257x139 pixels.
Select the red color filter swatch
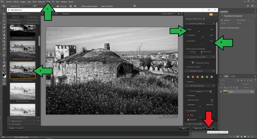(193, 77)
